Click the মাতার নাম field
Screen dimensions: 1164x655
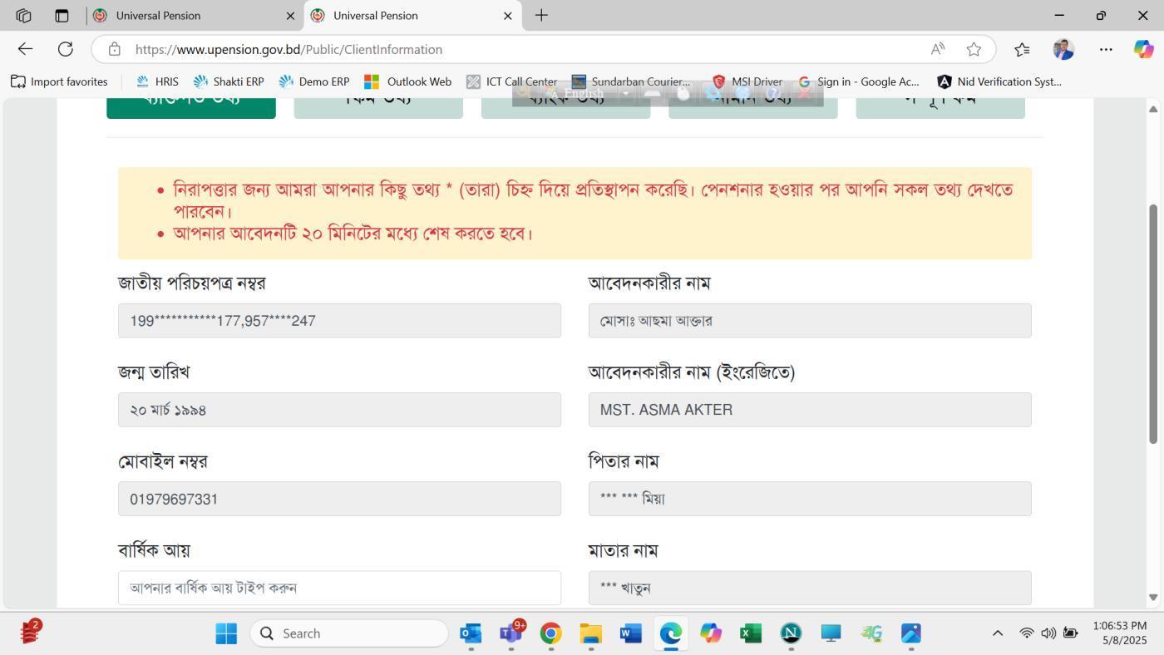click(x=810, y=588)
